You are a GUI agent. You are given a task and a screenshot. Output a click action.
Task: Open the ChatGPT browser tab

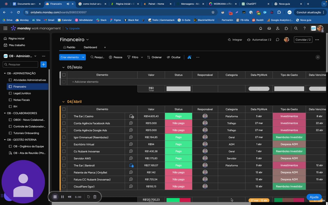(x=255, y=4)
